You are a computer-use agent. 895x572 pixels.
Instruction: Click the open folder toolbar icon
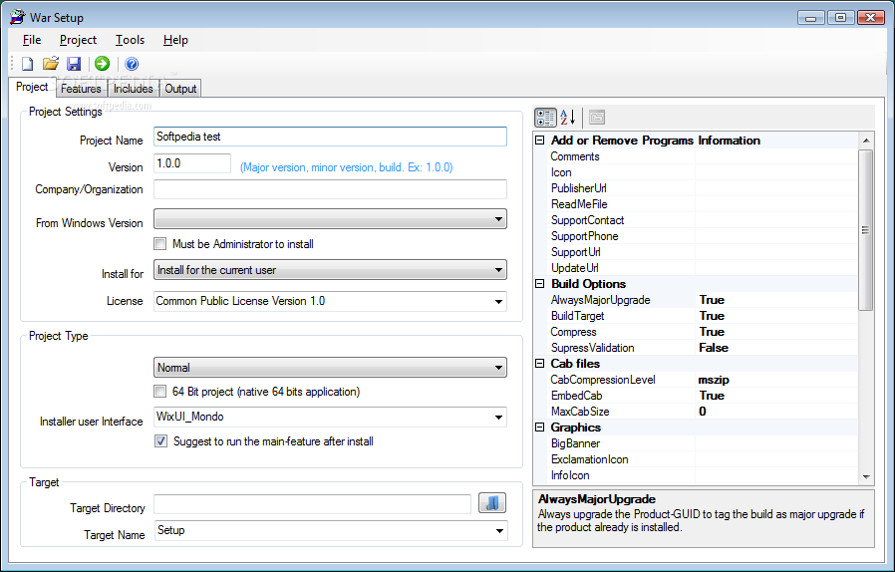coord(51,64)
